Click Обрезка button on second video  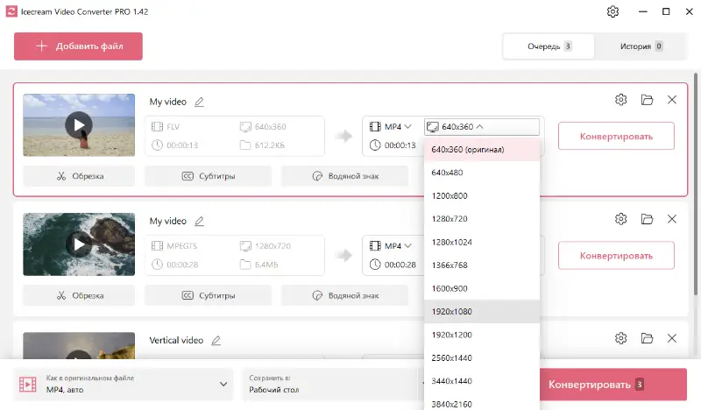[x=79, y=295]
